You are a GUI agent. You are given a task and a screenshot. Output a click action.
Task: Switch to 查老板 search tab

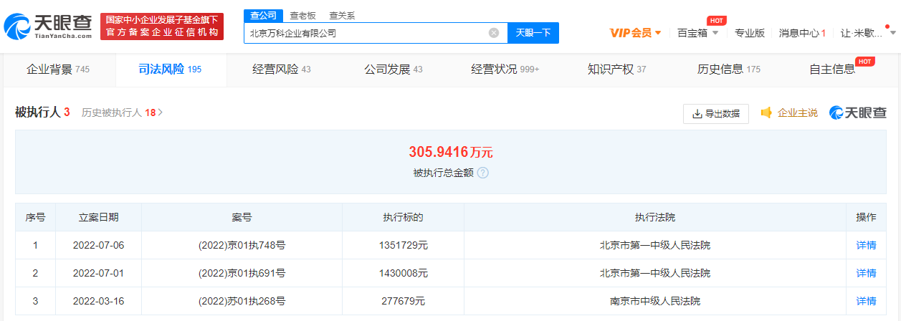coord(302,15)
